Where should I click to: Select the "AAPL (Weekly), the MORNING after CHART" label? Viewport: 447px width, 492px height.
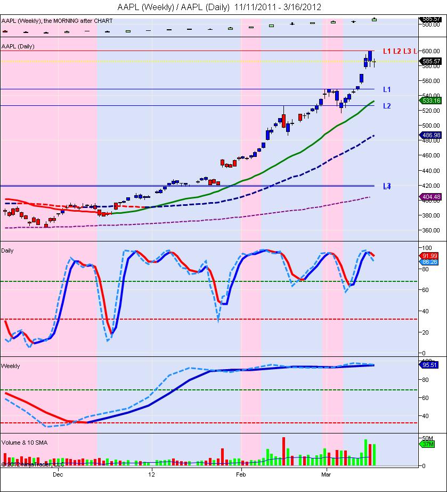coord(57,21)
